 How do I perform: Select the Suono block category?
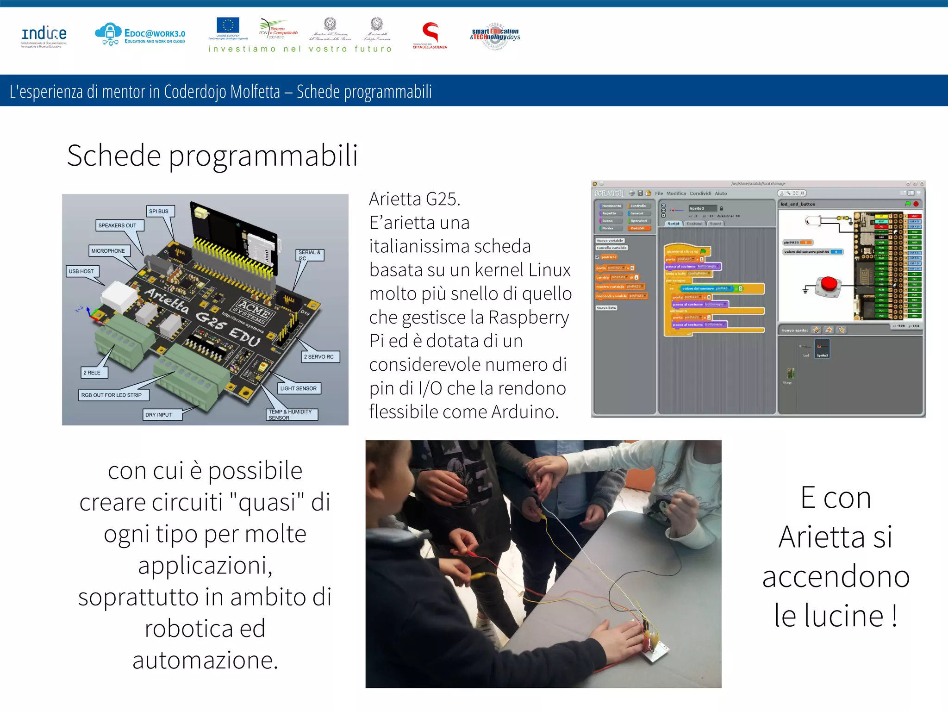(611, 221)
